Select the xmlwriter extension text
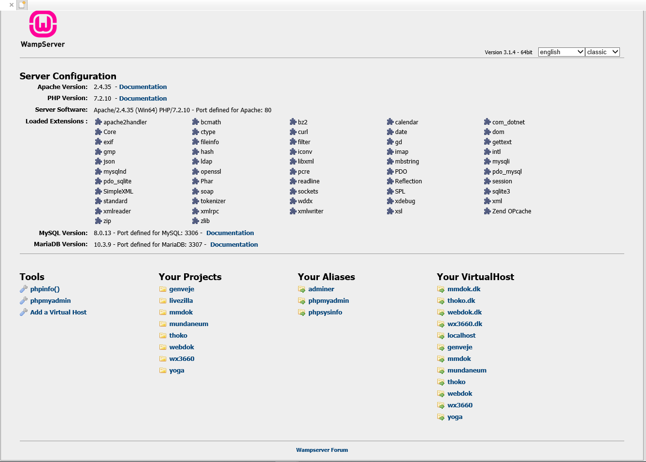This screenshot has height=462, width=646. coord(311,211)
